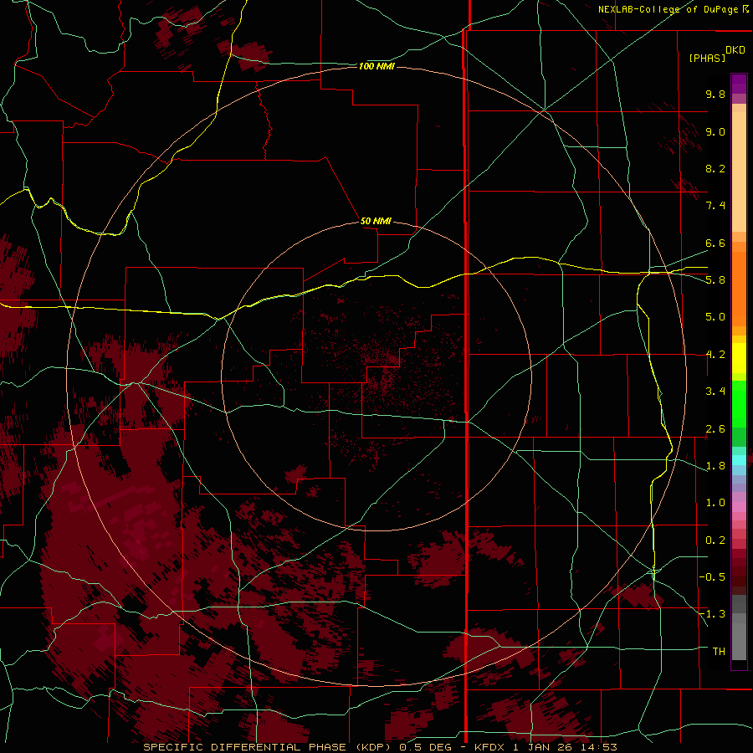The width and height of the screenshot is (753, 753).
Task: Click the pink segment of color bar
Action: tap(739, 507)
